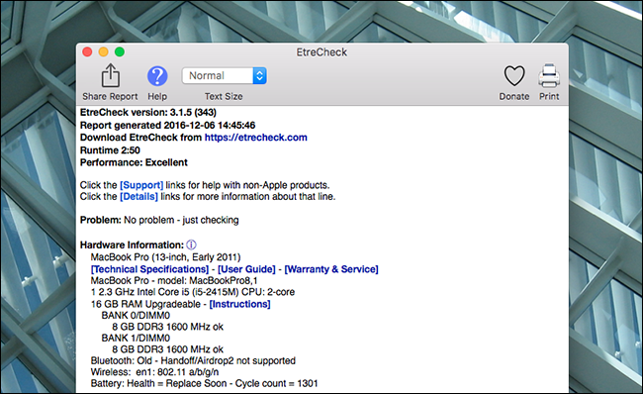This screenshot has width=643, height=394.
Task: Click the [Support] link
Action: (141, 185)
